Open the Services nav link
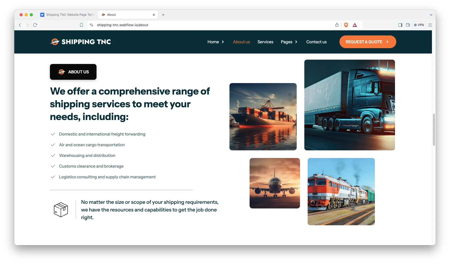The height and width of the screenshot is (264, 450). pos(265,42)
